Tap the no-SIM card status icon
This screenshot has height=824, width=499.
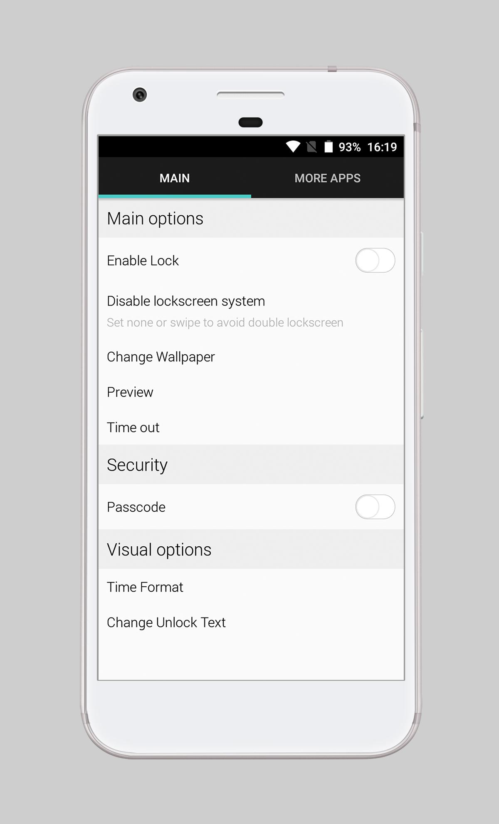point(311,147)
